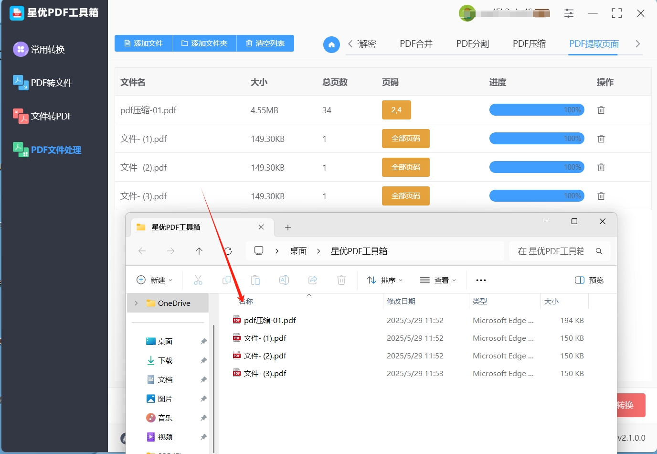Go back in the Explorer window
The image size is (657, 454).
click(x=142, y=251)
